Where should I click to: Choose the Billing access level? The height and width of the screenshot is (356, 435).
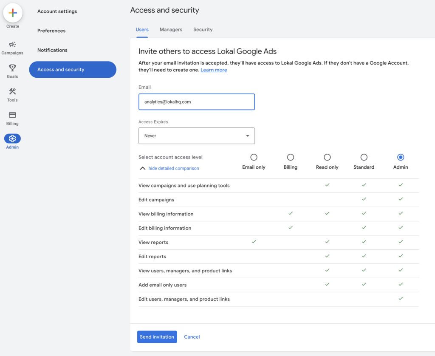[291, 157]
